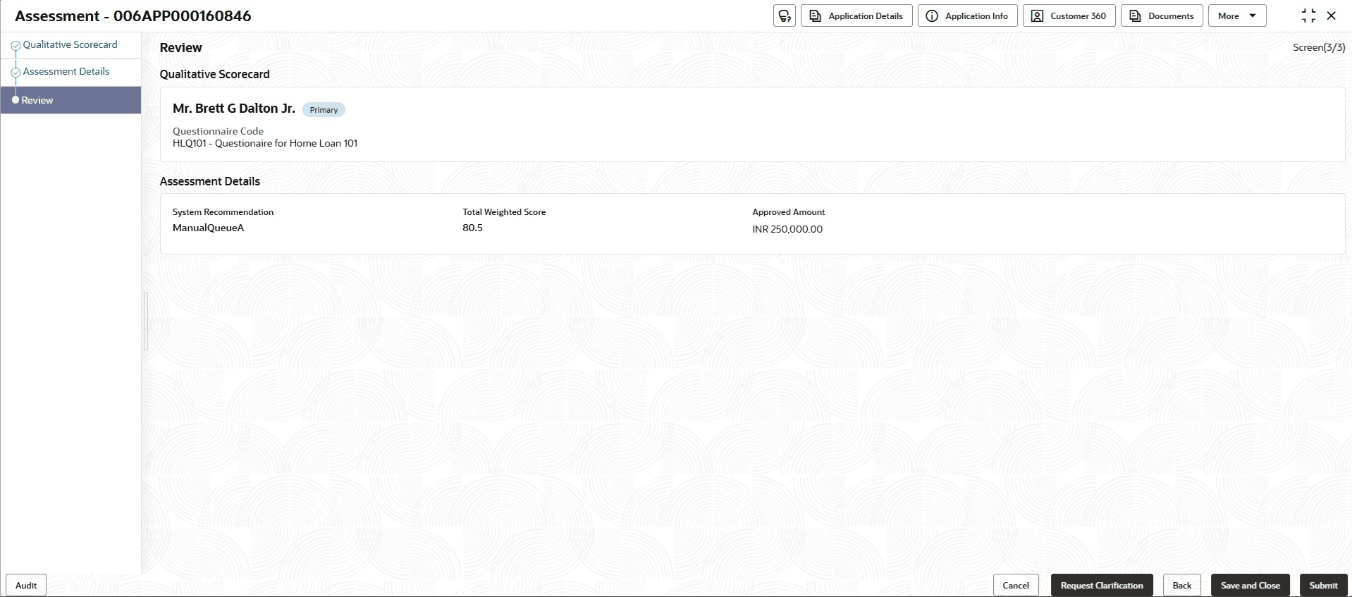Open Customer 360 view

[x=1069, y=16]
